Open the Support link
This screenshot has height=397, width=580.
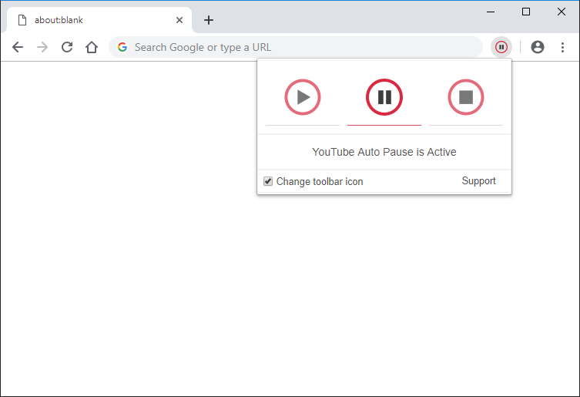(x=478, y=180)
